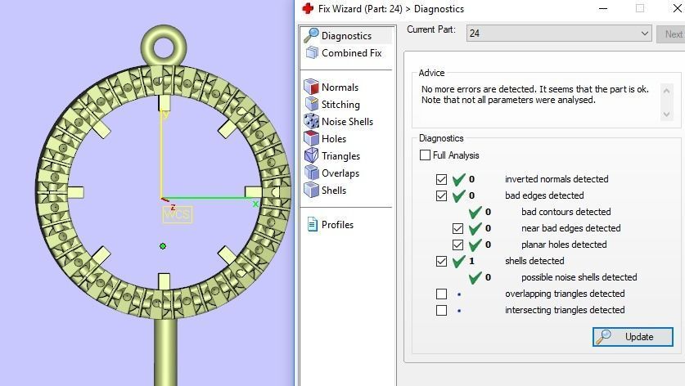Open the Diagnostics magnifier icon

coord(312,35)
